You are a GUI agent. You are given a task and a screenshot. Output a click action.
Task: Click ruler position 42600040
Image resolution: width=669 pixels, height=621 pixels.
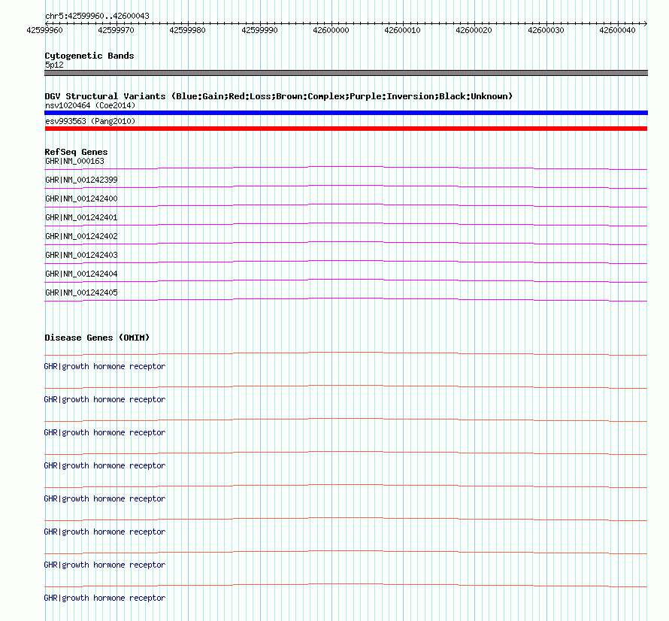coord(617,30)
